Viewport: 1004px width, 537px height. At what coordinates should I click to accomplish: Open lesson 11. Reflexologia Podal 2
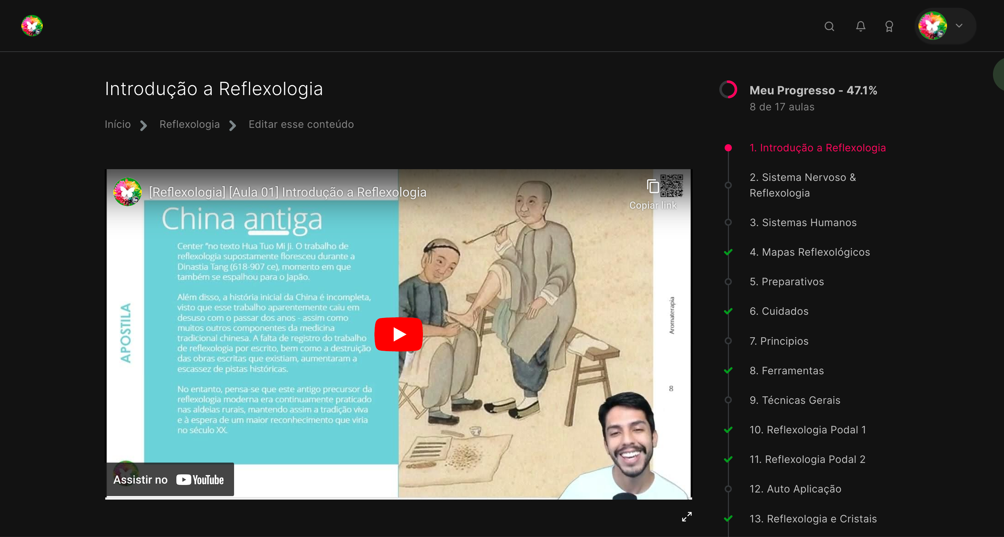807,459
